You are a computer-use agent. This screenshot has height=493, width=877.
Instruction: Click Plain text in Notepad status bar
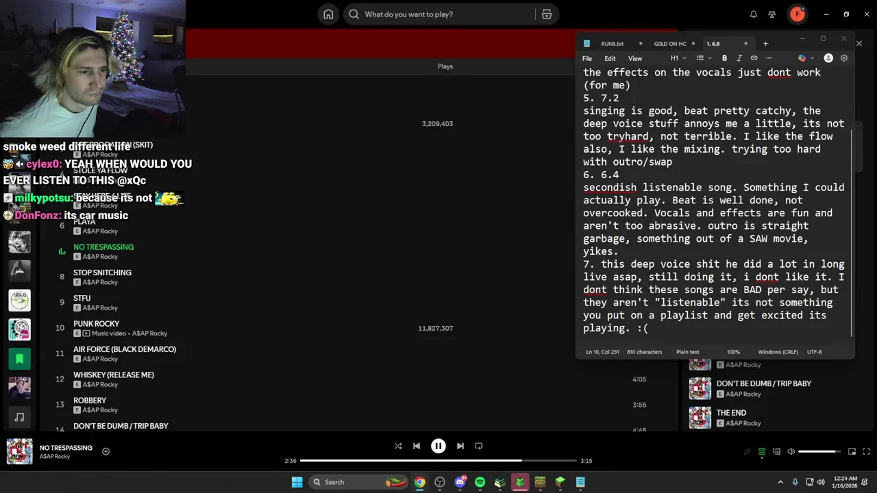pos(688,352)
